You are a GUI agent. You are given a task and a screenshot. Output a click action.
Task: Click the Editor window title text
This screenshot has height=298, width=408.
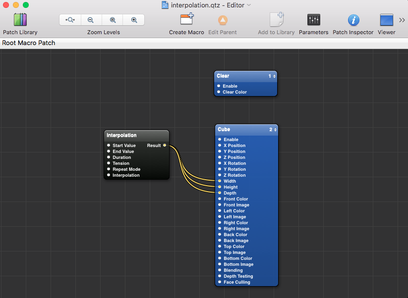coord(208,5)
